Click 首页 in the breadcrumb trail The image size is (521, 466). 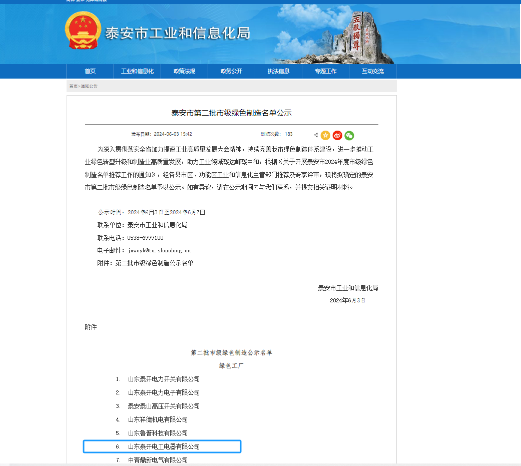pyautogui.click(x=74, y=86)
